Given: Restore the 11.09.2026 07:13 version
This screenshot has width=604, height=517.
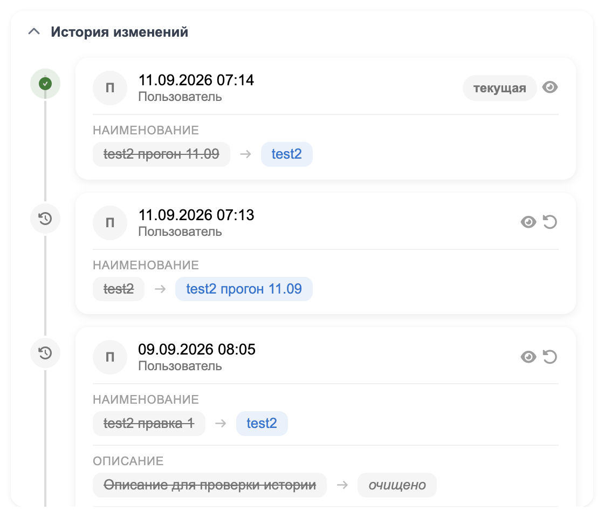Looking at the screenshot, I should point(550,222).
